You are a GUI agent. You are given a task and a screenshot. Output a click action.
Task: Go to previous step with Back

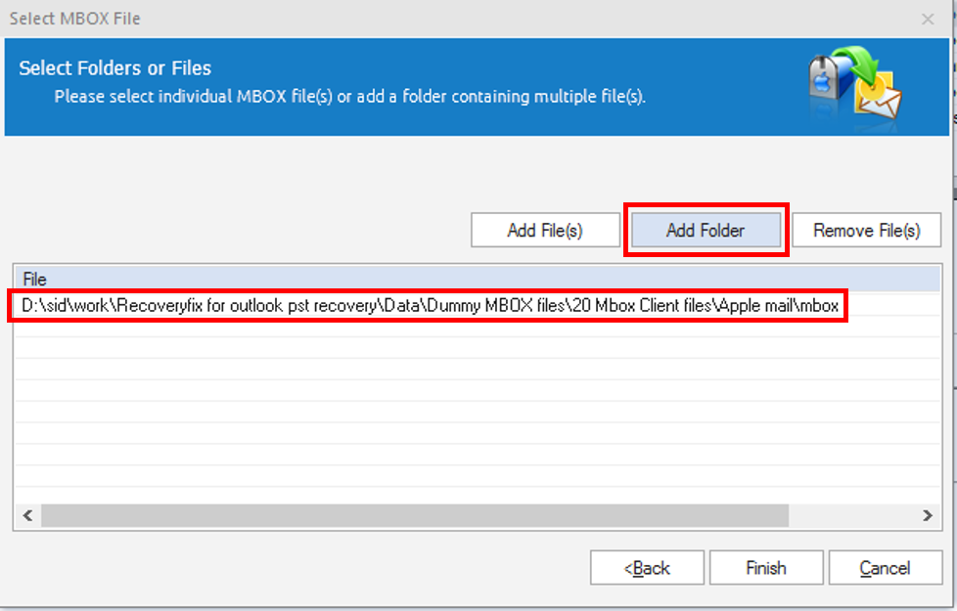(x=647, y=568)
